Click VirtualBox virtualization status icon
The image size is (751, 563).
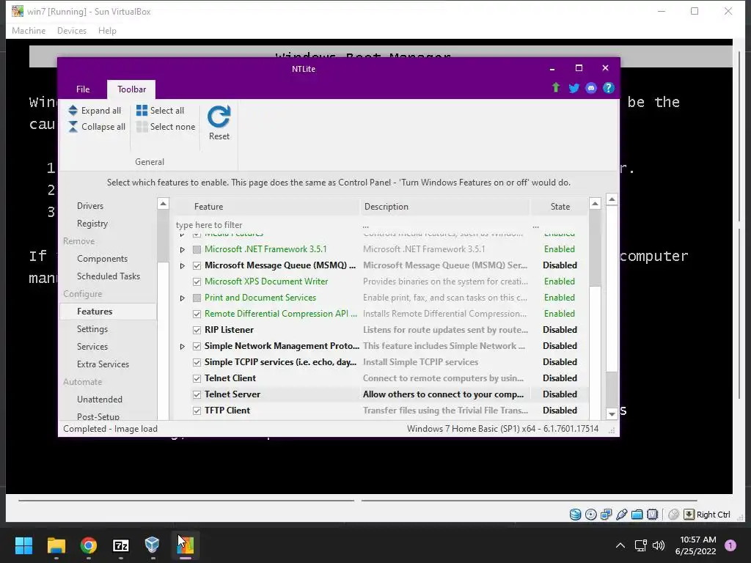[652, 515]
